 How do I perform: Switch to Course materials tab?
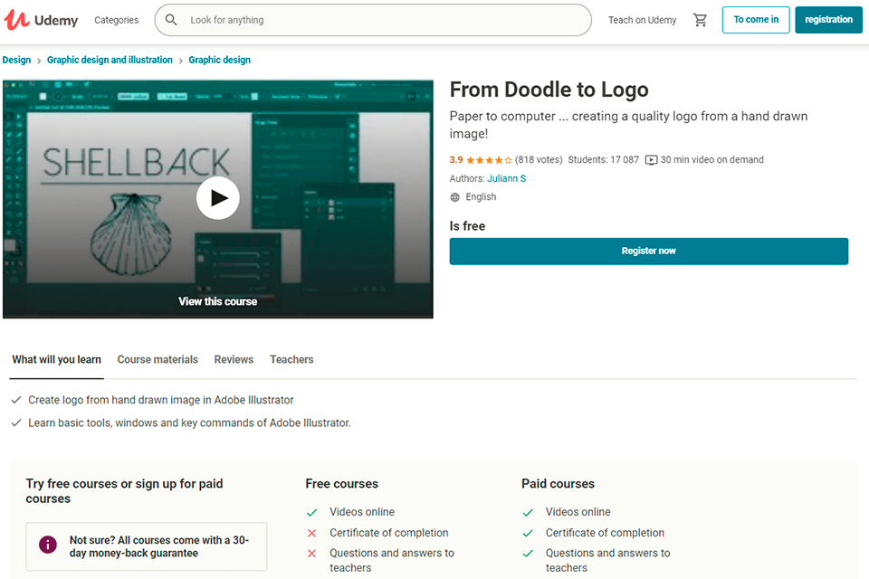tap(158, 359)
